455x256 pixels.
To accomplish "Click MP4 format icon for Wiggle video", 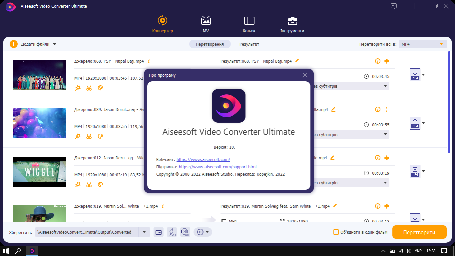I will [x=415, y=171].
